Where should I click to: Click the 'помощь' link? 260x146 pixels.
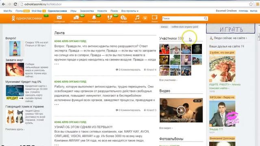tap(243, 11)
